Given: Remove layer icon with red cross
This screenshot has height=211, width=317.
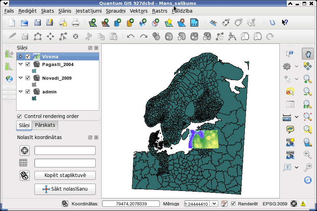Looking at the screenshot, I should click(181, 22).
